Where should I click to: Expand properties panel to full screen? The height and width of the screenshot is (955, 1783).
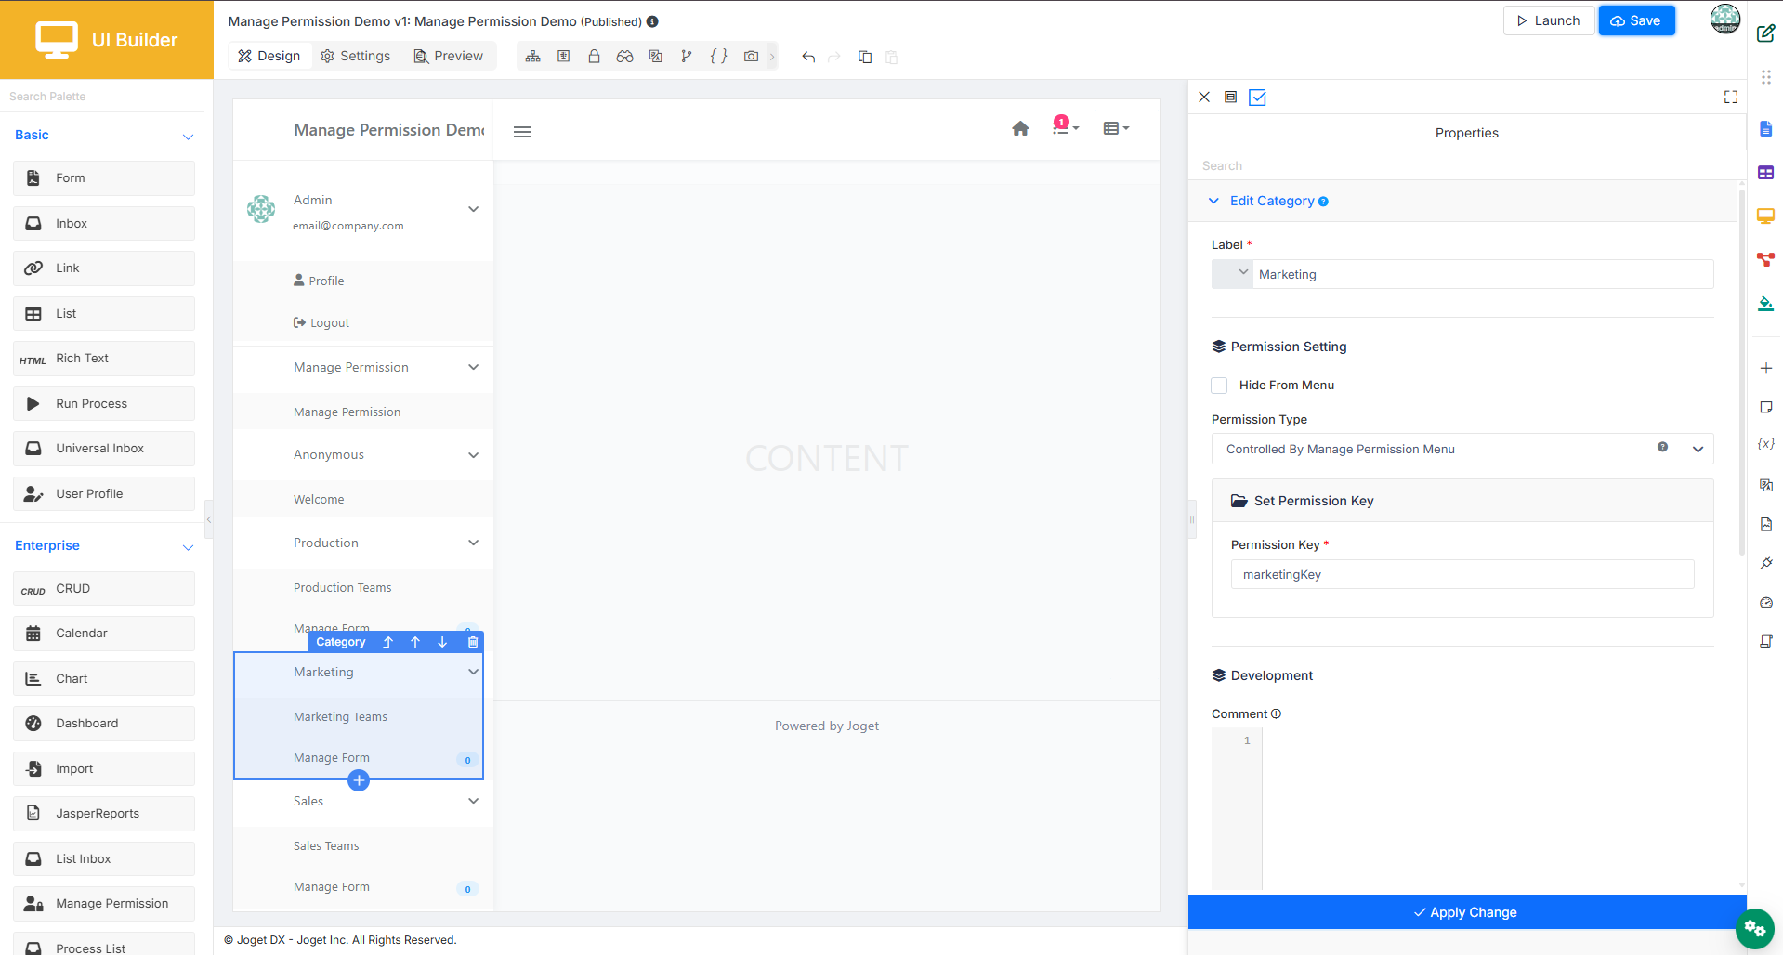(1731, 97)
